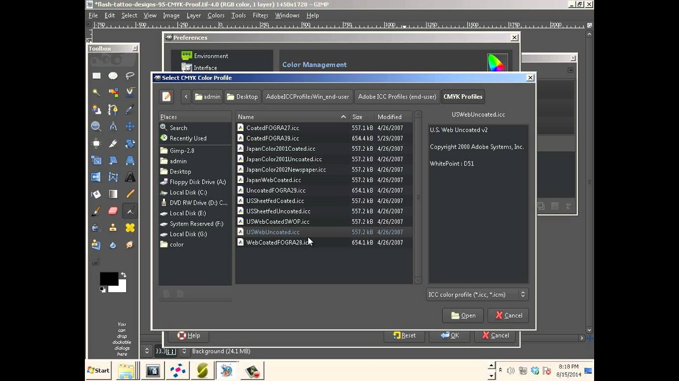Viewport: 679px width, 381px height.
Task: Choose the Text tool
Action: (x=130, y=177)
